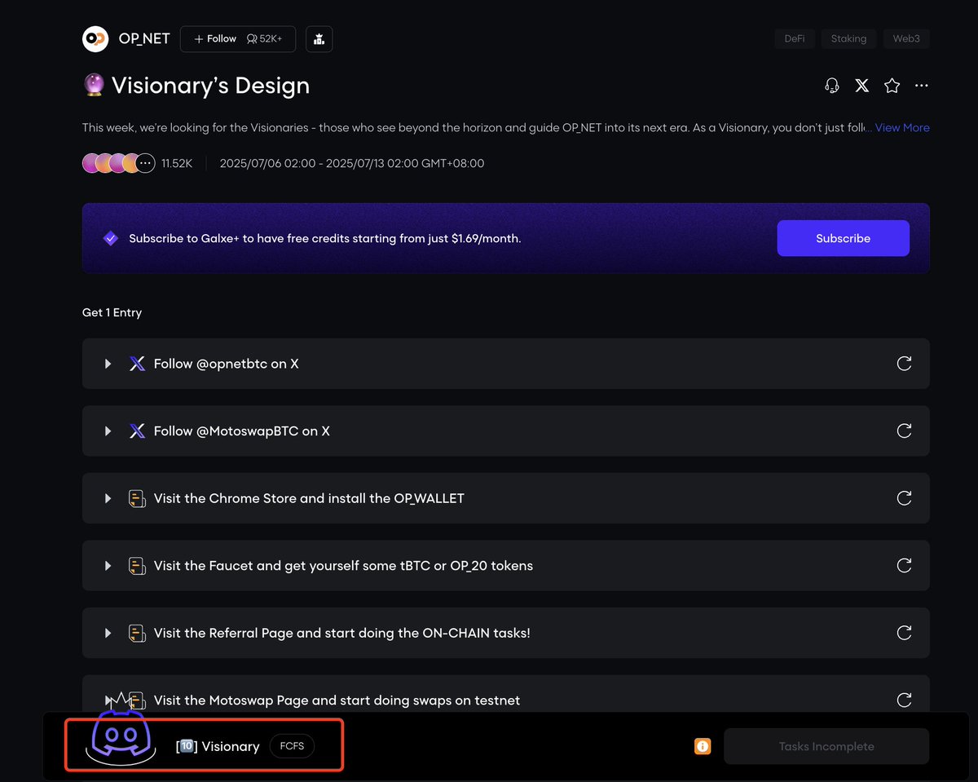Click the Visionary reward label
This screenshot has height=782, width=978.
[x=218, y=746]
